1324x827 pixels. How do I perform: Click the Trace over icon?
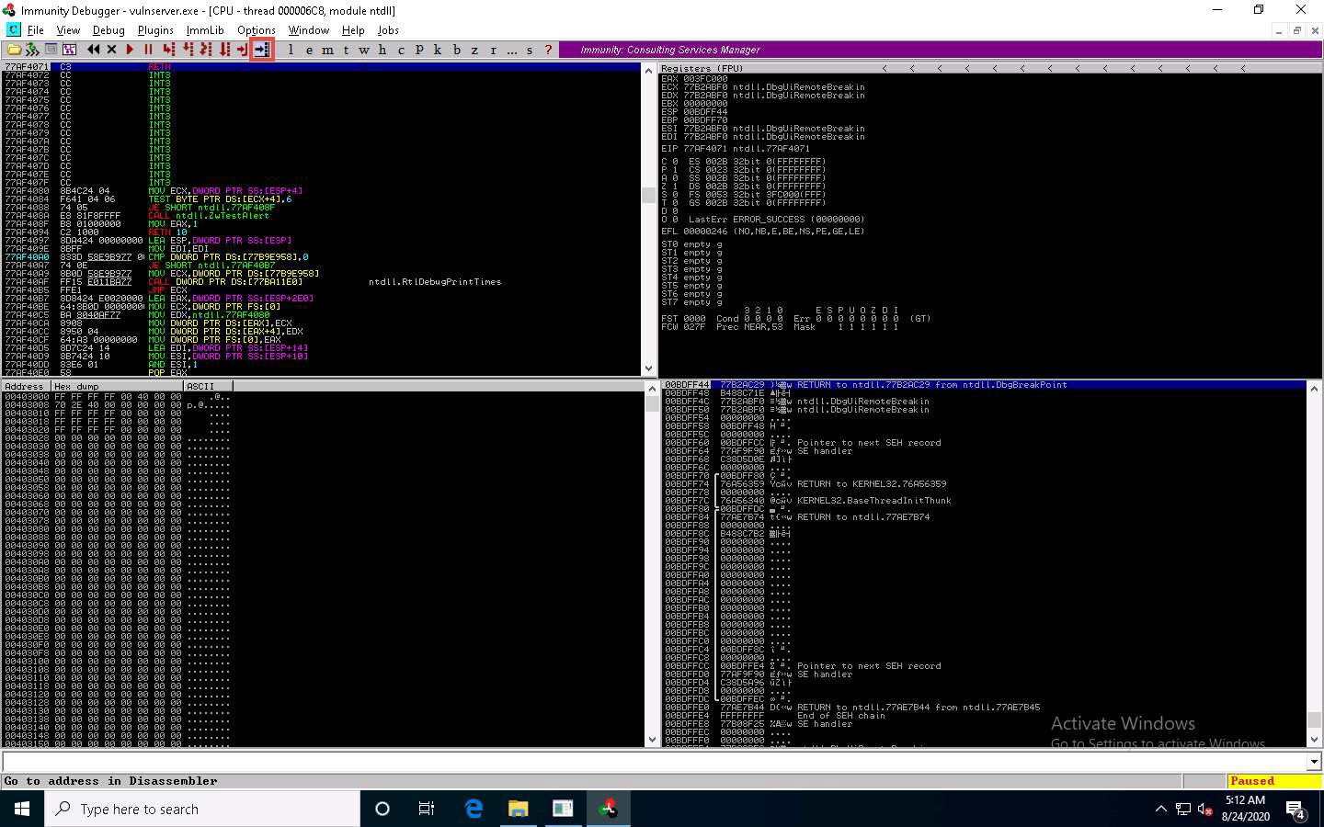click(224, 50)
